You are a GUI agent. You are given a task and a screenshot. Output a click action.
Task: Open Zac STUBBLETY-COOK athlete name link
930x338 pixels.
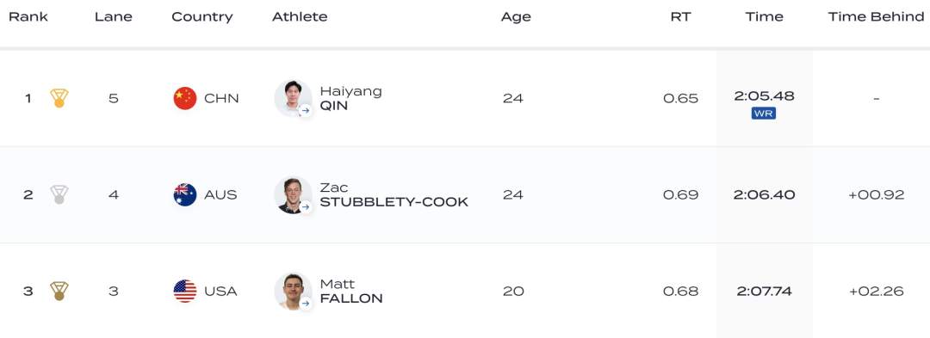coord(394,194)
